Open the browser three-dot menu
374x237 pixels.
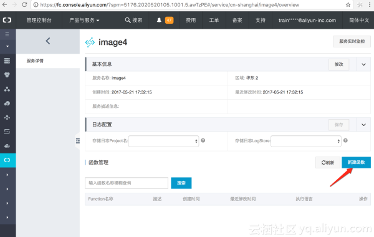(370, 5)
